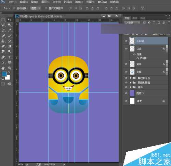This screenshot has height=166, width=171.
Task: Select the Rectangular Marquee tool
Action: pyautogui.click(x=3, y=20)
